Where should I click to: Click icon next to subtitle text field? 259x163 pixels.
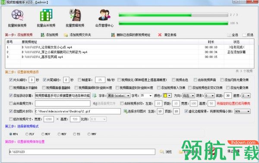coord(94,95)
